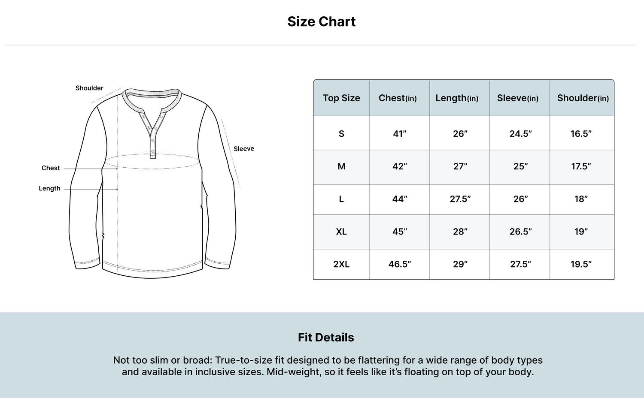
Task: Click the Length label beside the diagram
Action: pos(49,188)
